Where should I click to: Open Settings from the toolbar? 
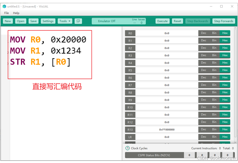pos(48,21)
